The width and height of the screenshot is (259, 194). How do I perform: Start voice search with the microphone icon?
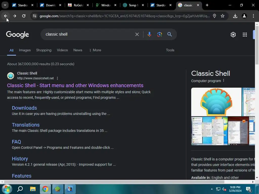(149, 34)
